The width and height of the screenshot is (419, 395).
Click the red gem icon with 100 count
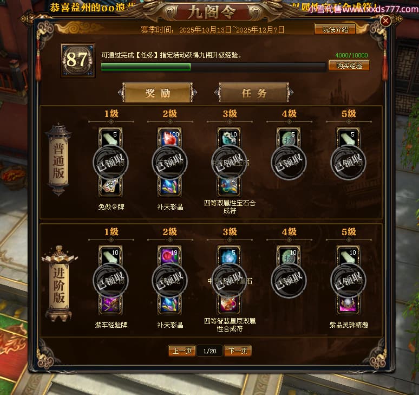(169, 138)
